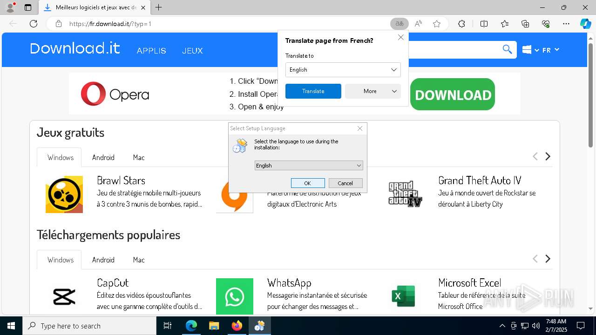Click the CapCut app icon

(64, 296)
